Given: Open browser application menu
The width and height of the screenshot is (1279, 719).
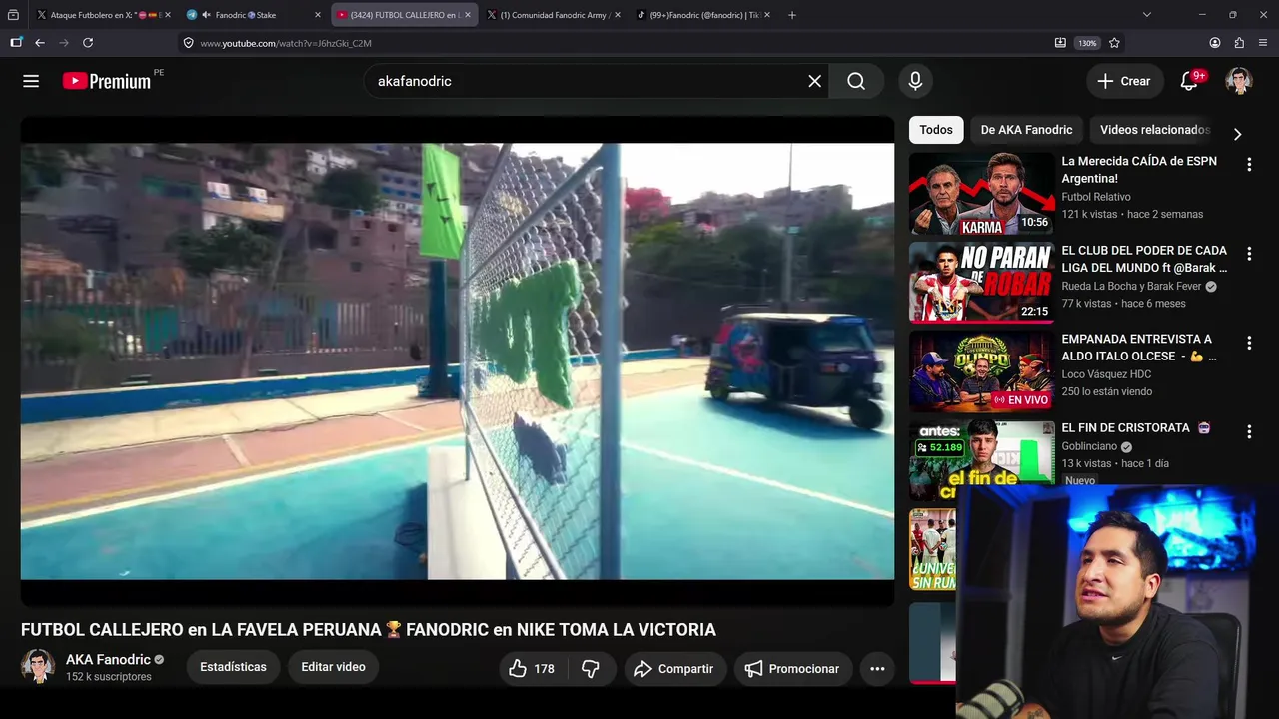Looking at the screenshot, I should tap(1264, 43).
